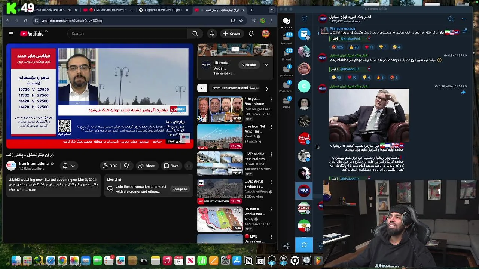The width and height of the screenshot is (479, 269).
Task: Open options for US Iran 4 Weeks War video
Action: coord(271,209)
